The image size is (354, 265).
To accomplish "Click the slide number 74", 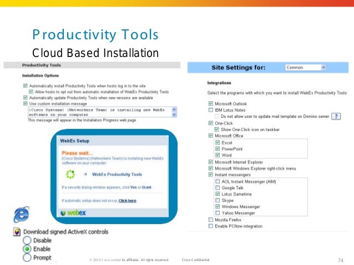I will (x=341, y=260).
